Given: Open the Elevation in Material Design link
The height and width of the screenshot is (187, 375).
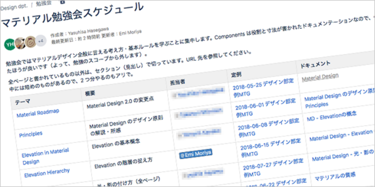Looking at the screenshot, I should pos(45,156).
